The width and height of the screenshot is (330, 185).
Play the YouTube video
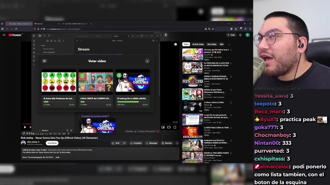point(25,127)
